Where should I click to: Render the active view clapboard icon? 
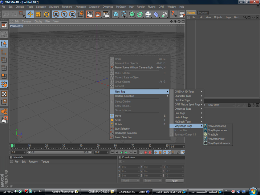[90, 14]
